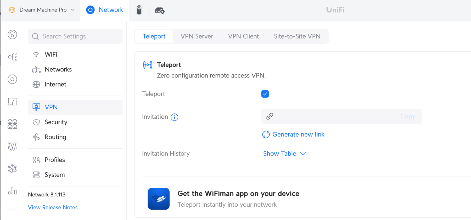Expand Invitation History with Show Table
This screenshot has width=471, height=220.
click(284, 153)
